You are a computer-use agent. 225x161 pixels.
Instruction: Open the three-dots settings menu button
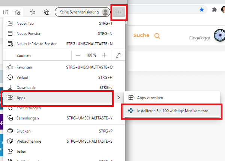pos(118,12)
